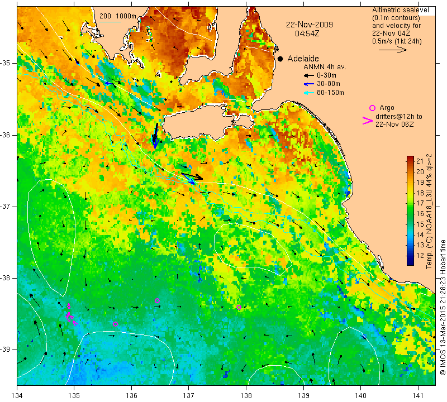The height and width of the screenshot is (402, 447).
Task: Click the longitude label 139
Action: (303, 396)
